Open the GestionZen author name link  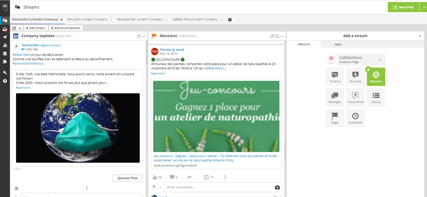click(x=30, y=45)
